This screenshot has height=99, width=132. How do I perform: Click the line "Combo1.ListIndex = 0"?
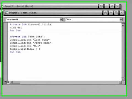pyautogui.click(x=25, y=49)
